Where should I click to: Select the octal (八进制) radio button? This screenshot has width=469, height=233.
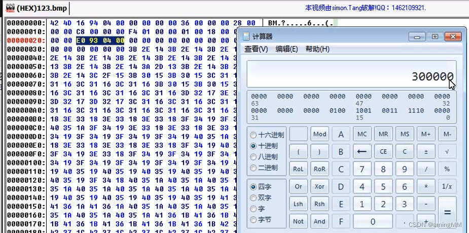264,157
